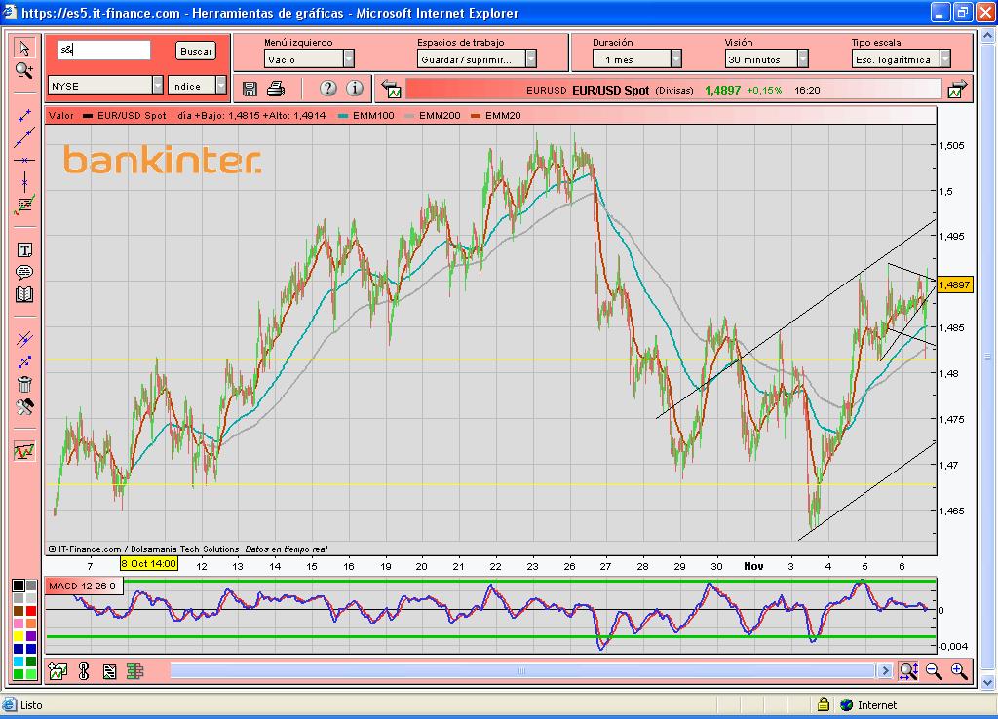Image resolution: width=998 pixels, height=719 pixels.
Task: Click the 1,4897 current price marker
Action: click(x=955, y=284)
